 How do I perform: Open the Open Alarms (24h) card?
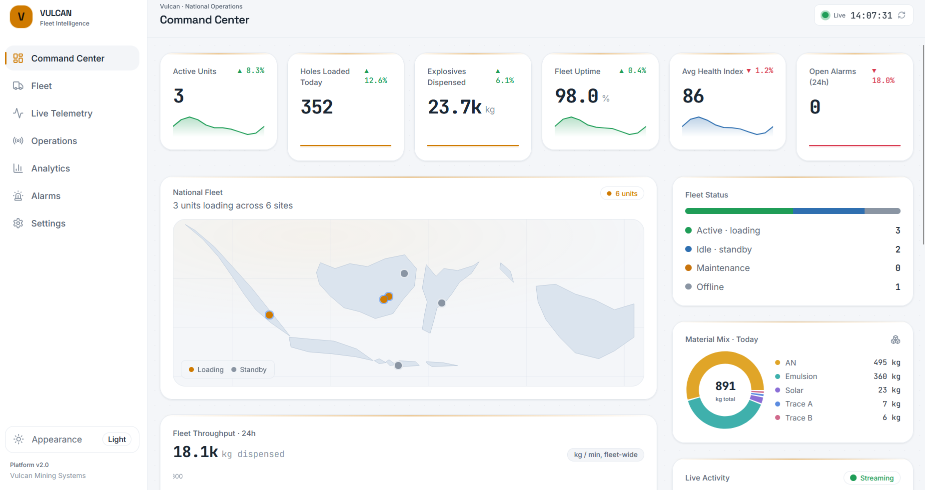tap(855, 107)
